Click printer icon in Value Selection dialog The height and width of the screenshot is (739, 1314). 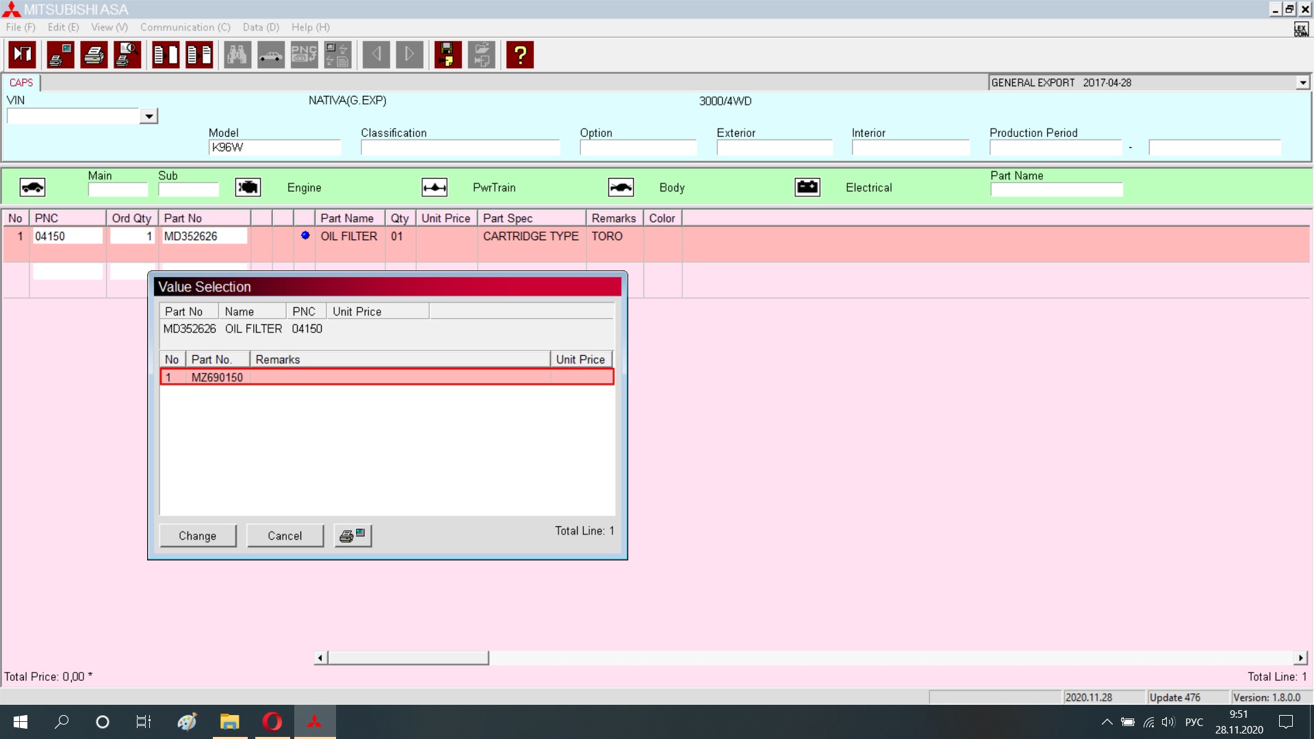coord(352,536)
